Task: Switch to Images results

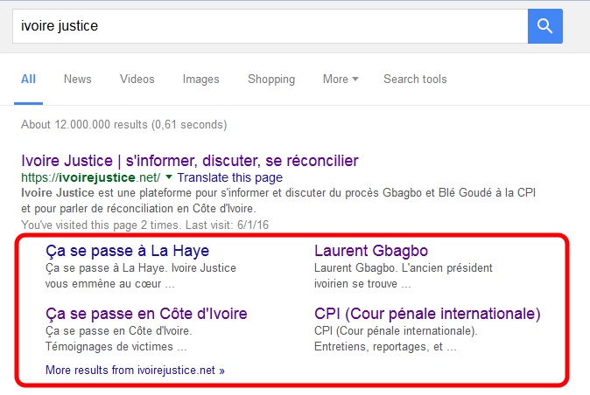Action: tap(201, 80)
